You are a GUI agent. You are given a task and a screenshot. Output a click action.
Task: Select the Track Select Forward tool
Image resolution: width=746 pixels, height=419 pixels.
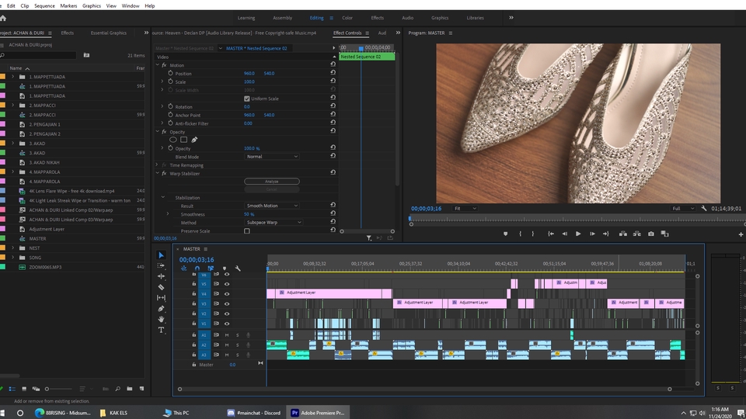click(161, 265)
